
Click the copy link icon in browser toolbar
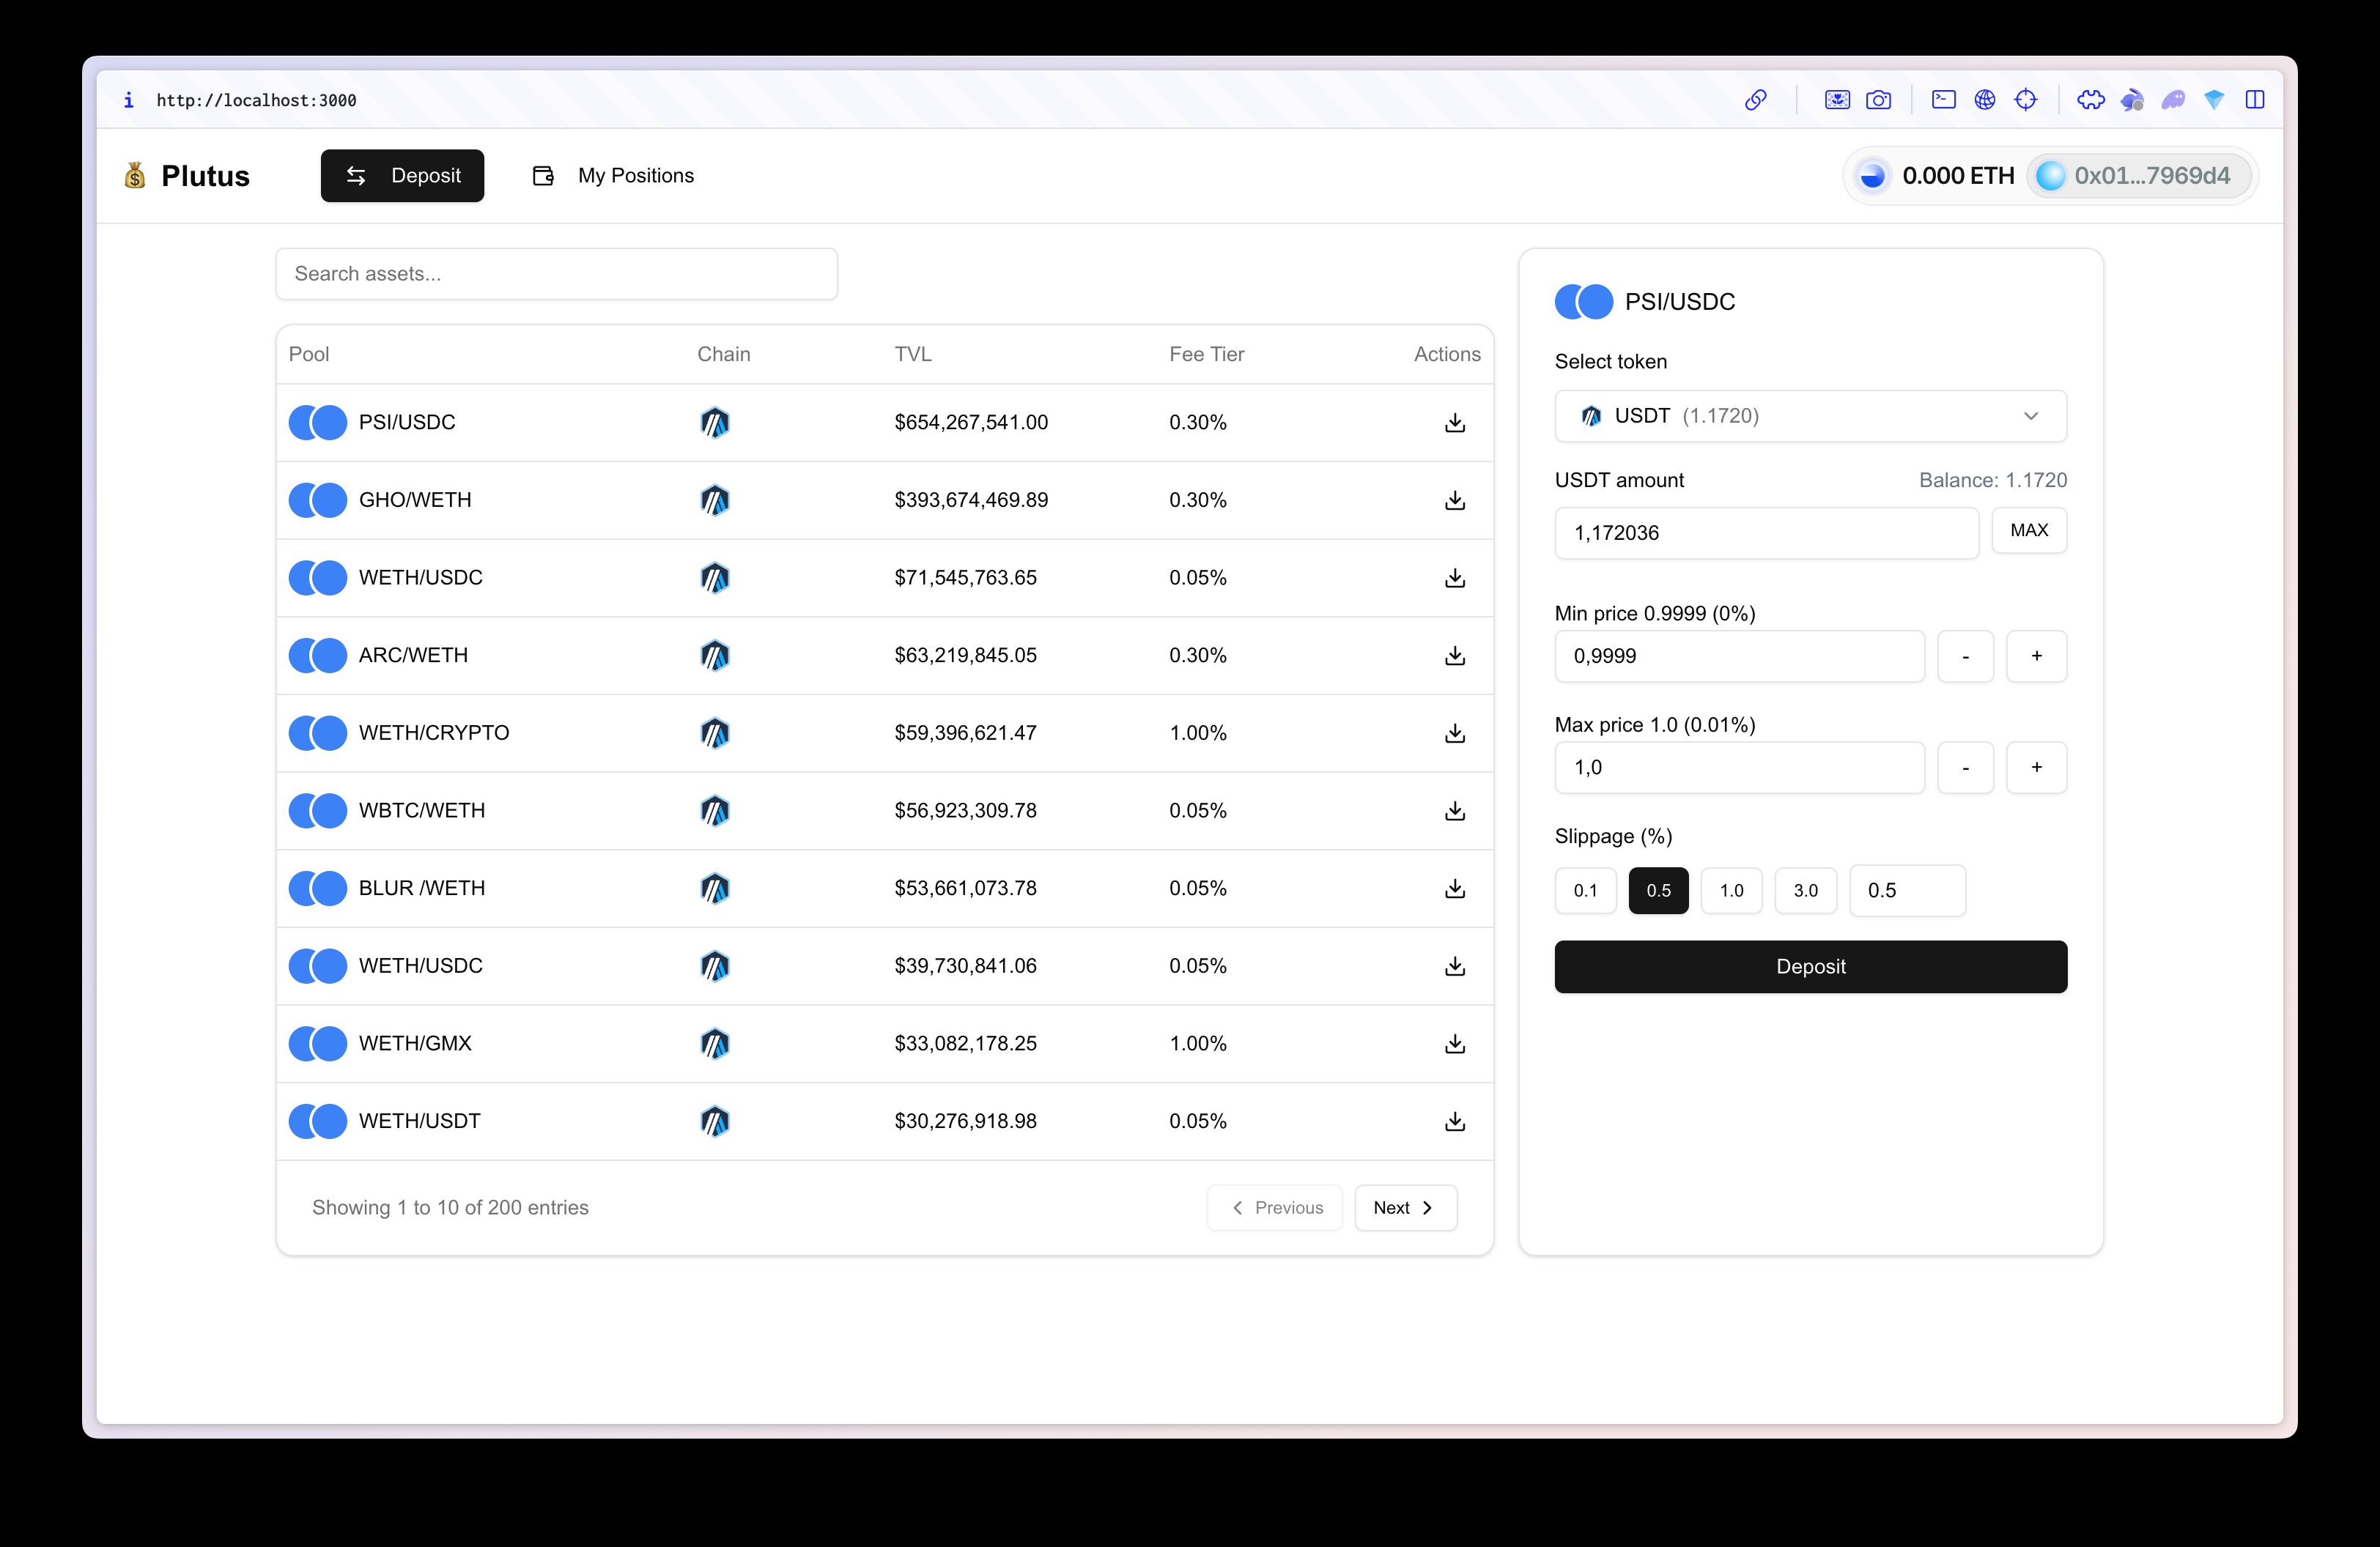click(1756, 100)
